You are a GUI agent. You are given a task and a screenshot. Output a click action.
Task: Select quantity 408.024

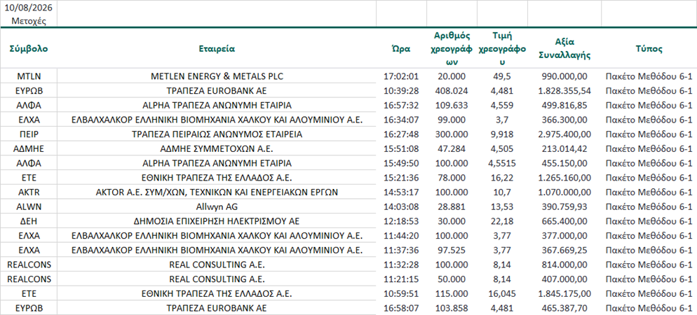[452, 90]
